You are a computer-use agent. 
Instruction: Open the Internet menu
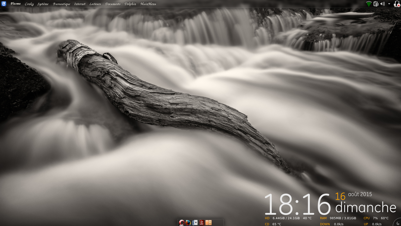click(80, 4)
